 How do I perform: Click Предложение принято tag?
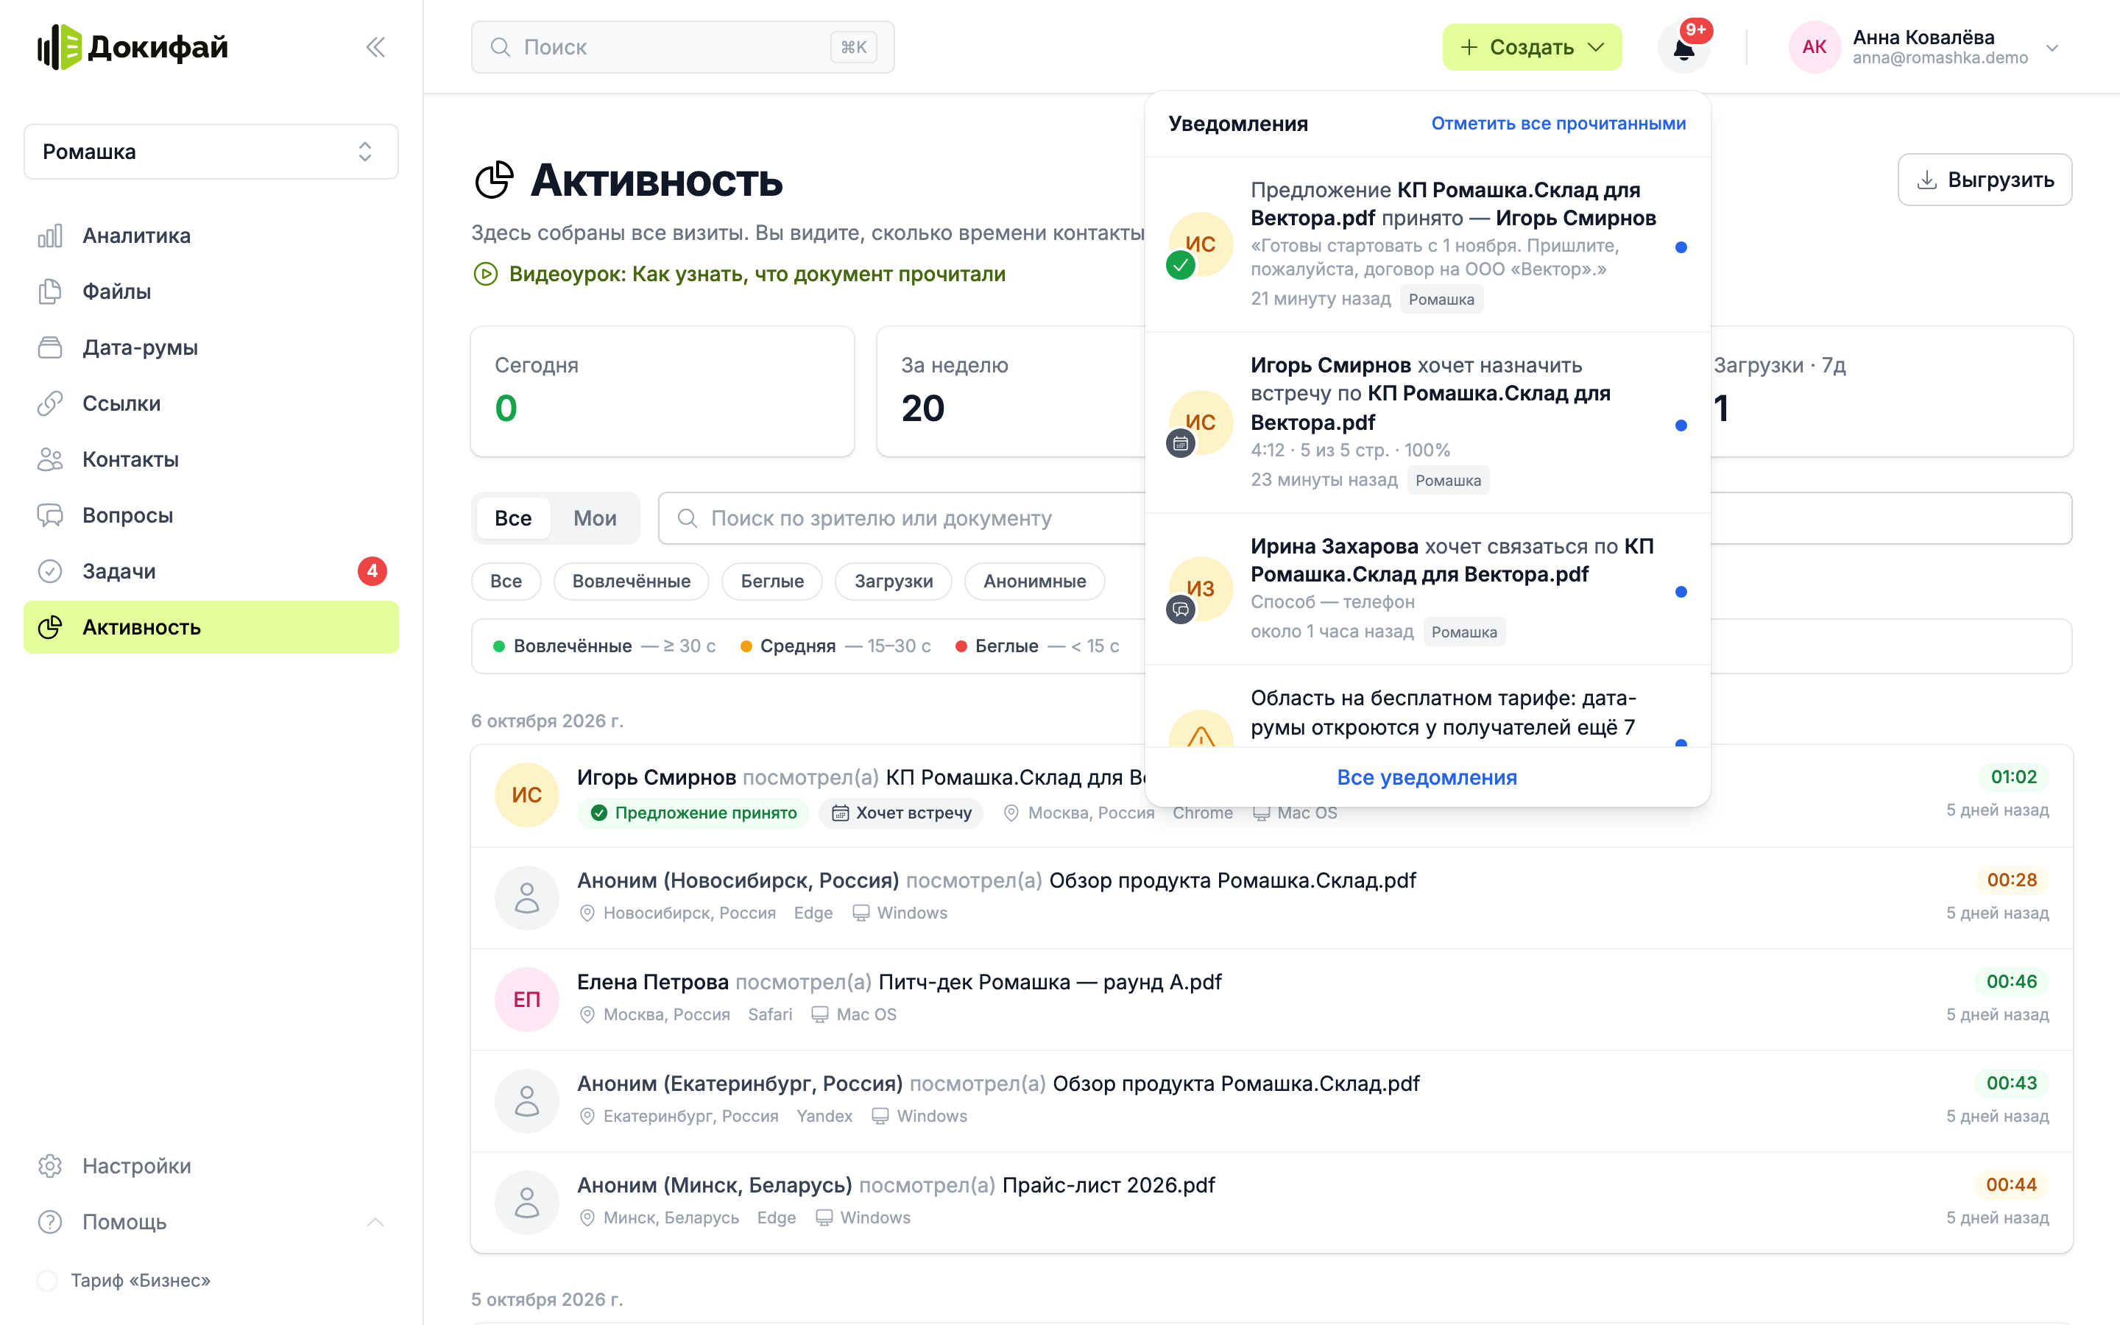coord(693,813)
